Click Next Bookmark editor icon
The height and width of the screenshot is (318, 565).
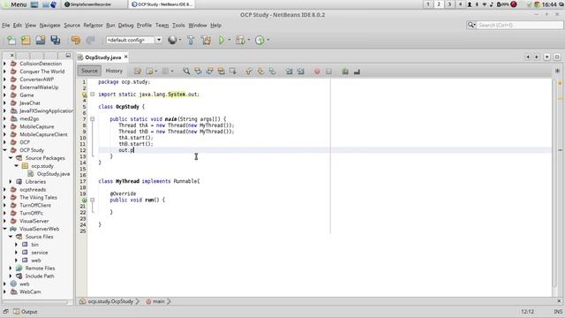(260, 71)
